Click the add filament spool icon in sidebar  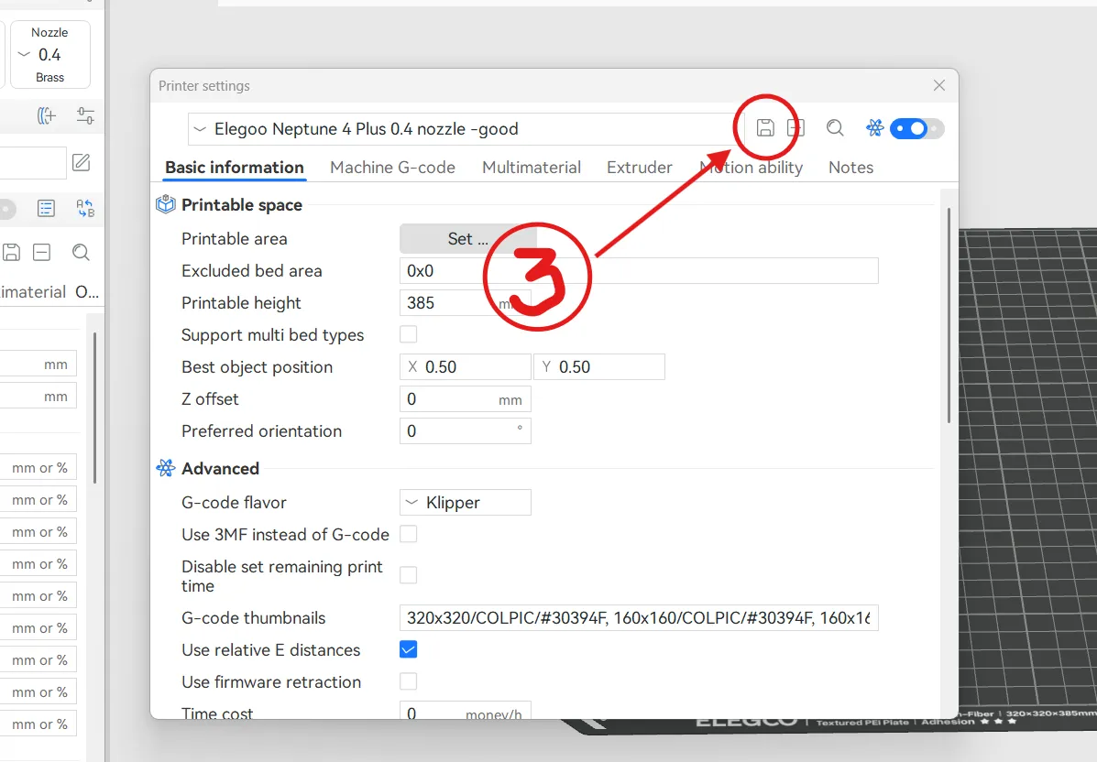point(46,115)
